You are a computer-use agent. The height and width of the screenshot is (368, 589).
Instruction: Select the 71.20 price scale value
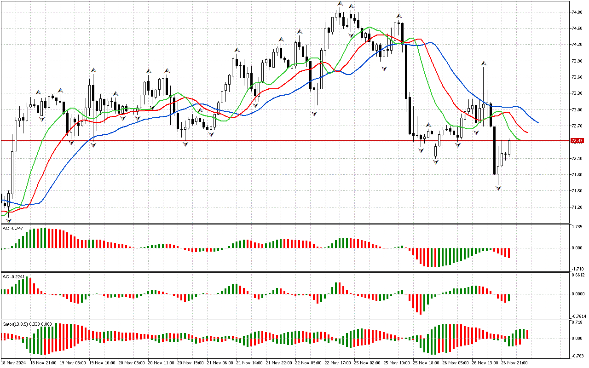point(576,207)
